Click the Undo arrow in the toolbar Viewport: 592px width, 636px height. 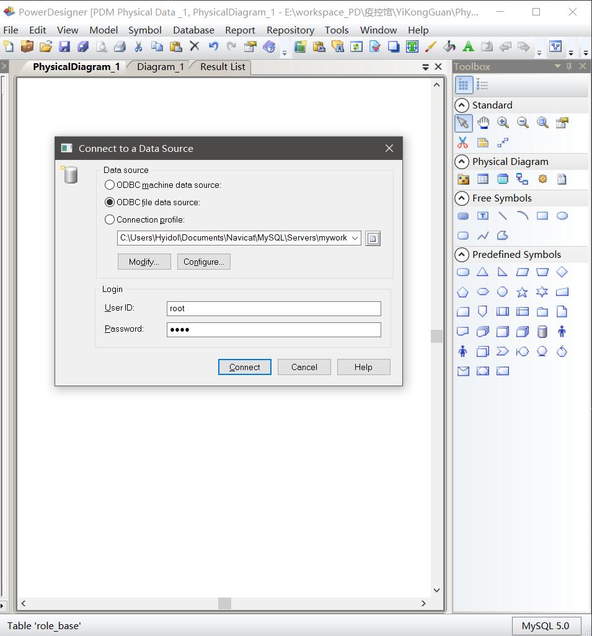point(213,46)
